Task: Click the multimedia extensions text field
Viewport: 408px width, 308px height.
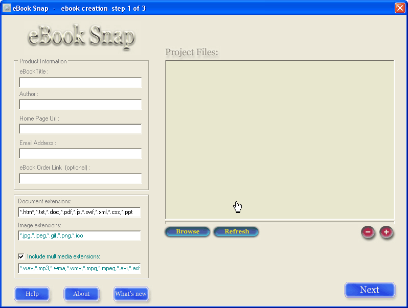Action: coord(79,268)
